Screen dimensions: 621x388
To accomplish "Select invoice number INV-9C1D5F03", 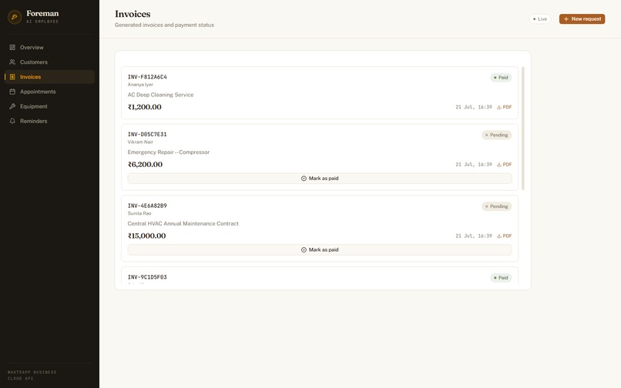I will coord(147,276).
